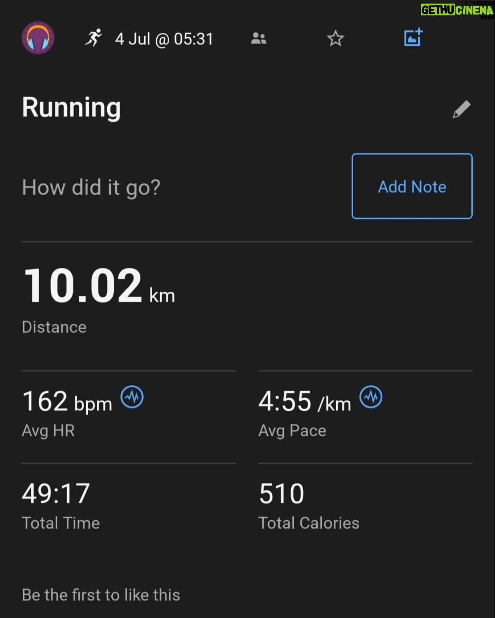495x618 pixels.
Task: Tap the running figure activity icon
Action: [x=94, y=38]
